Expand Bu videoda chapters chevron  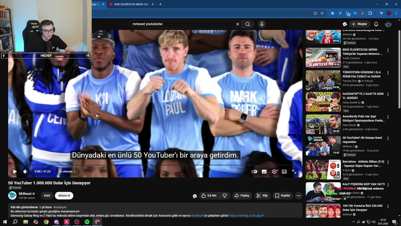pyautogui.click(x=75, y=172)
